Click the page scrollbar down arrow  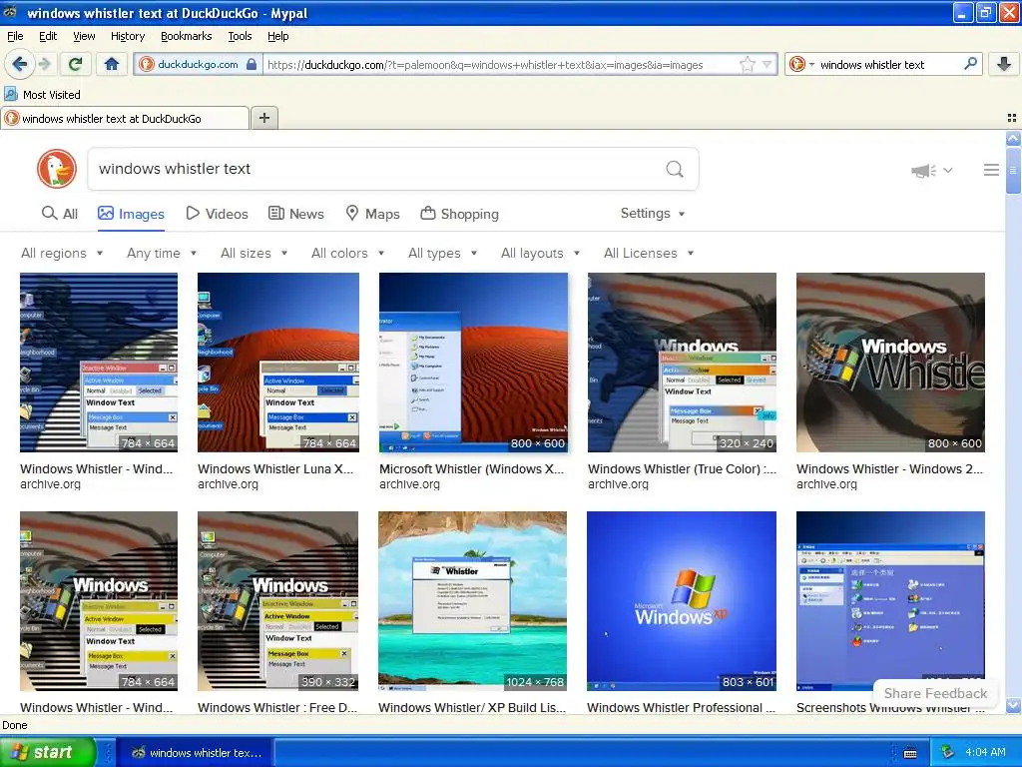click(x=1013, y=705)
